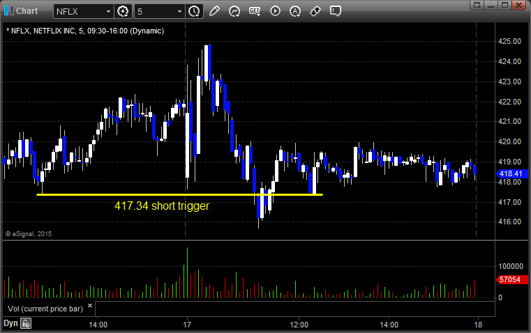Click the 423.00 price axis label
The image size is (531, 333).
509,82
